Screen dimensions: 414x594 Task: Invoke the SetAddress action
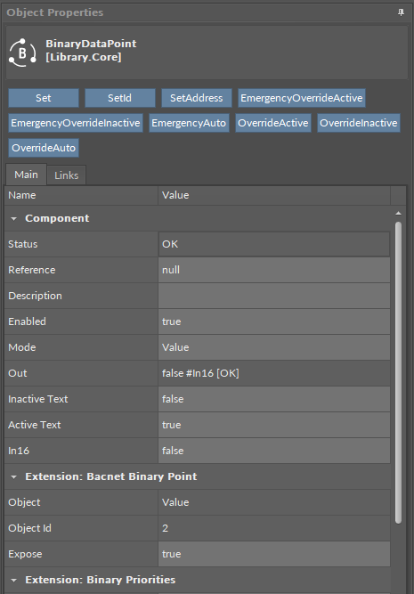pos(196,98)
